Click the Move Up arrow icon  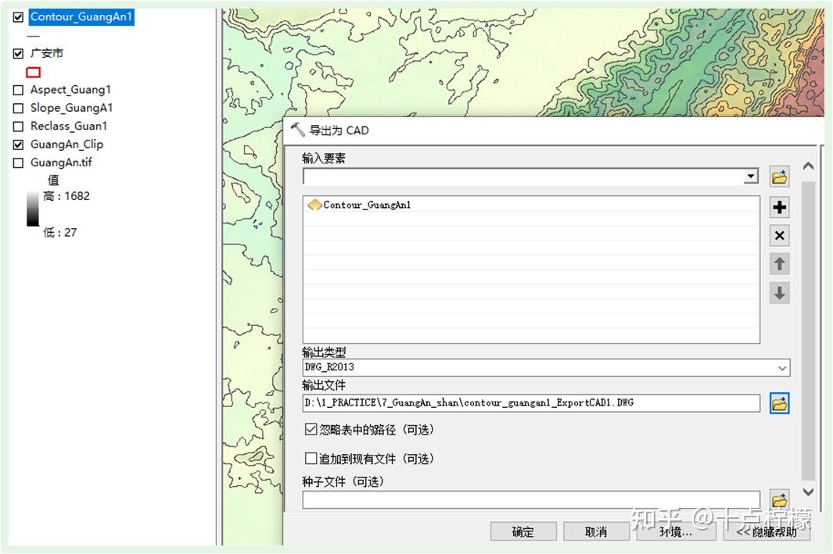pos(779,263)
